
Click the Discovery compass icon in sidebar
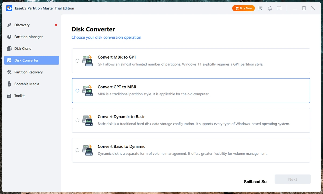click(9, 25)
